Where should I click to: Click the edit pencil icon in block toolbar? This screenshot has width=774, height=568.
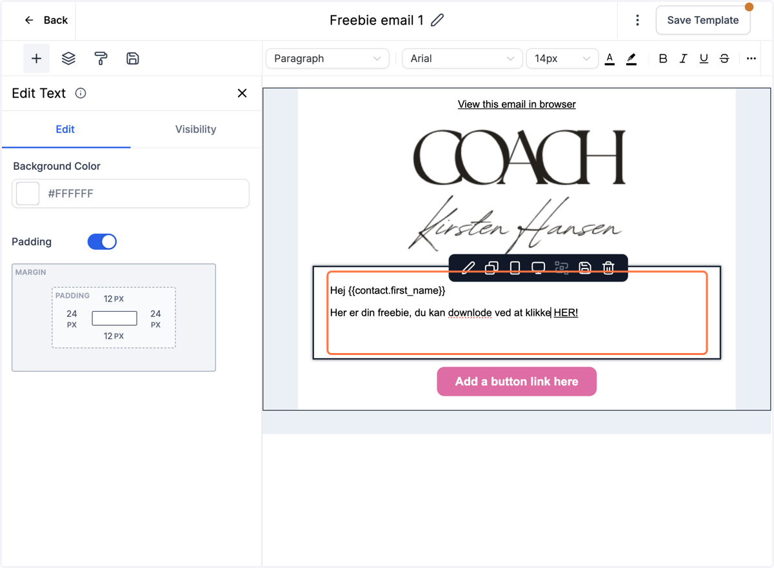(468, 267)
